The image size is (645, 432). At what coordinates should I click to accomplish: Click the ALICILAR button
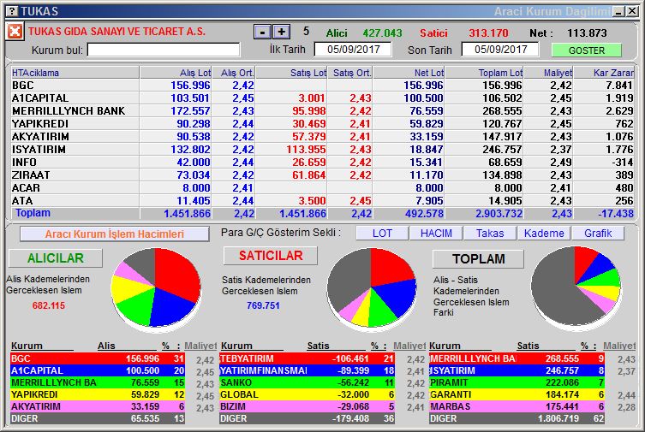tap(56, 257)
